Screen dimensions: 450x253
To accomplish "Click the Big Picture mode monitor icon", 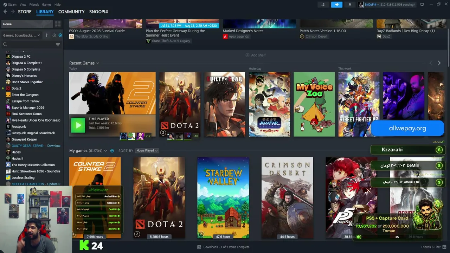I will [422, 5].
